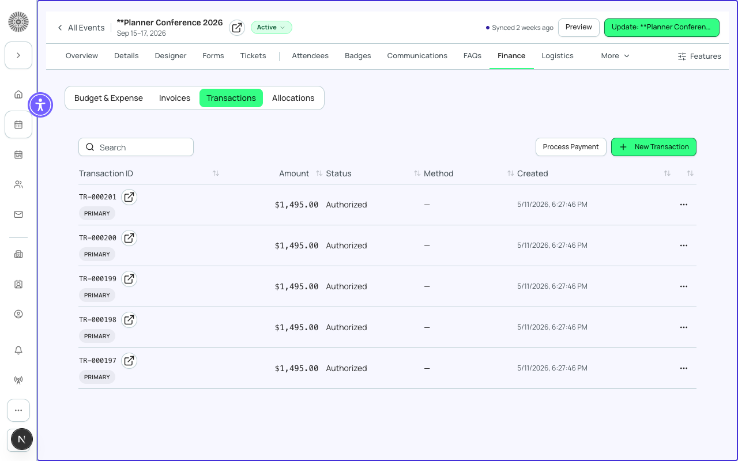Sort by Status column arrows
Screen dimensions: 738x461
[x=417, y=173]
